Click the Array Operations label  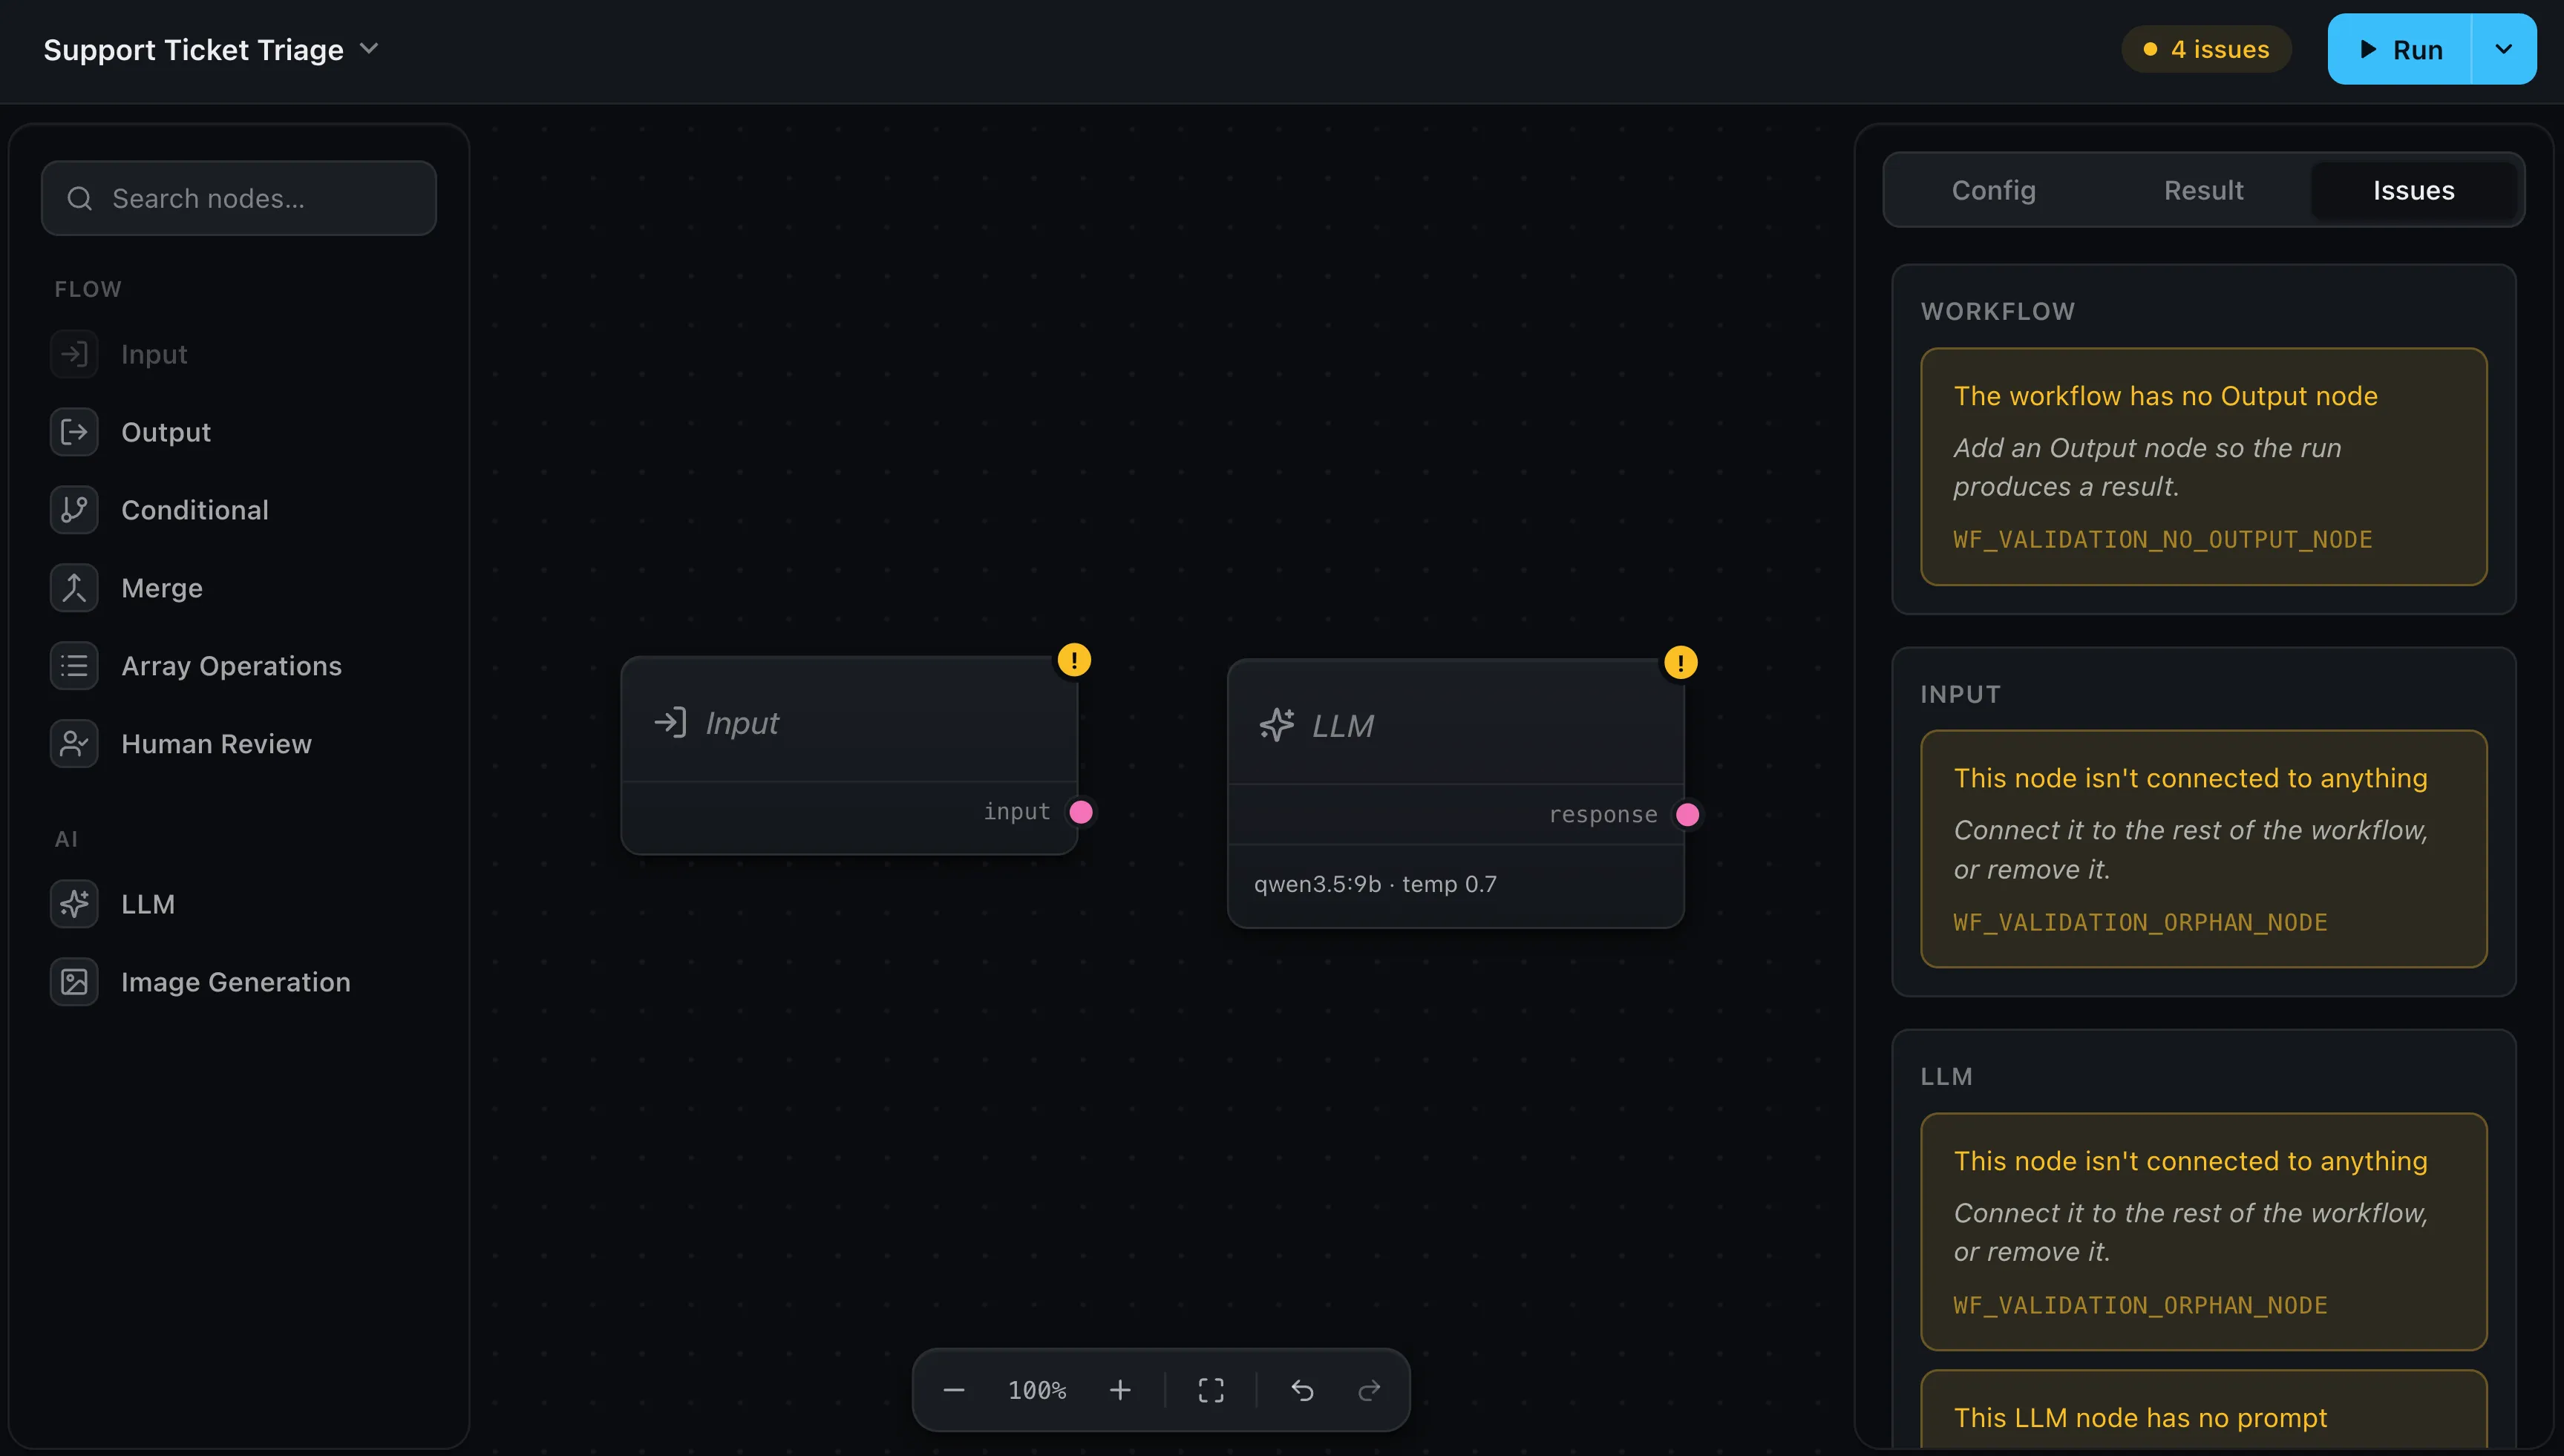pyautogui.click(x=232, y=666)
